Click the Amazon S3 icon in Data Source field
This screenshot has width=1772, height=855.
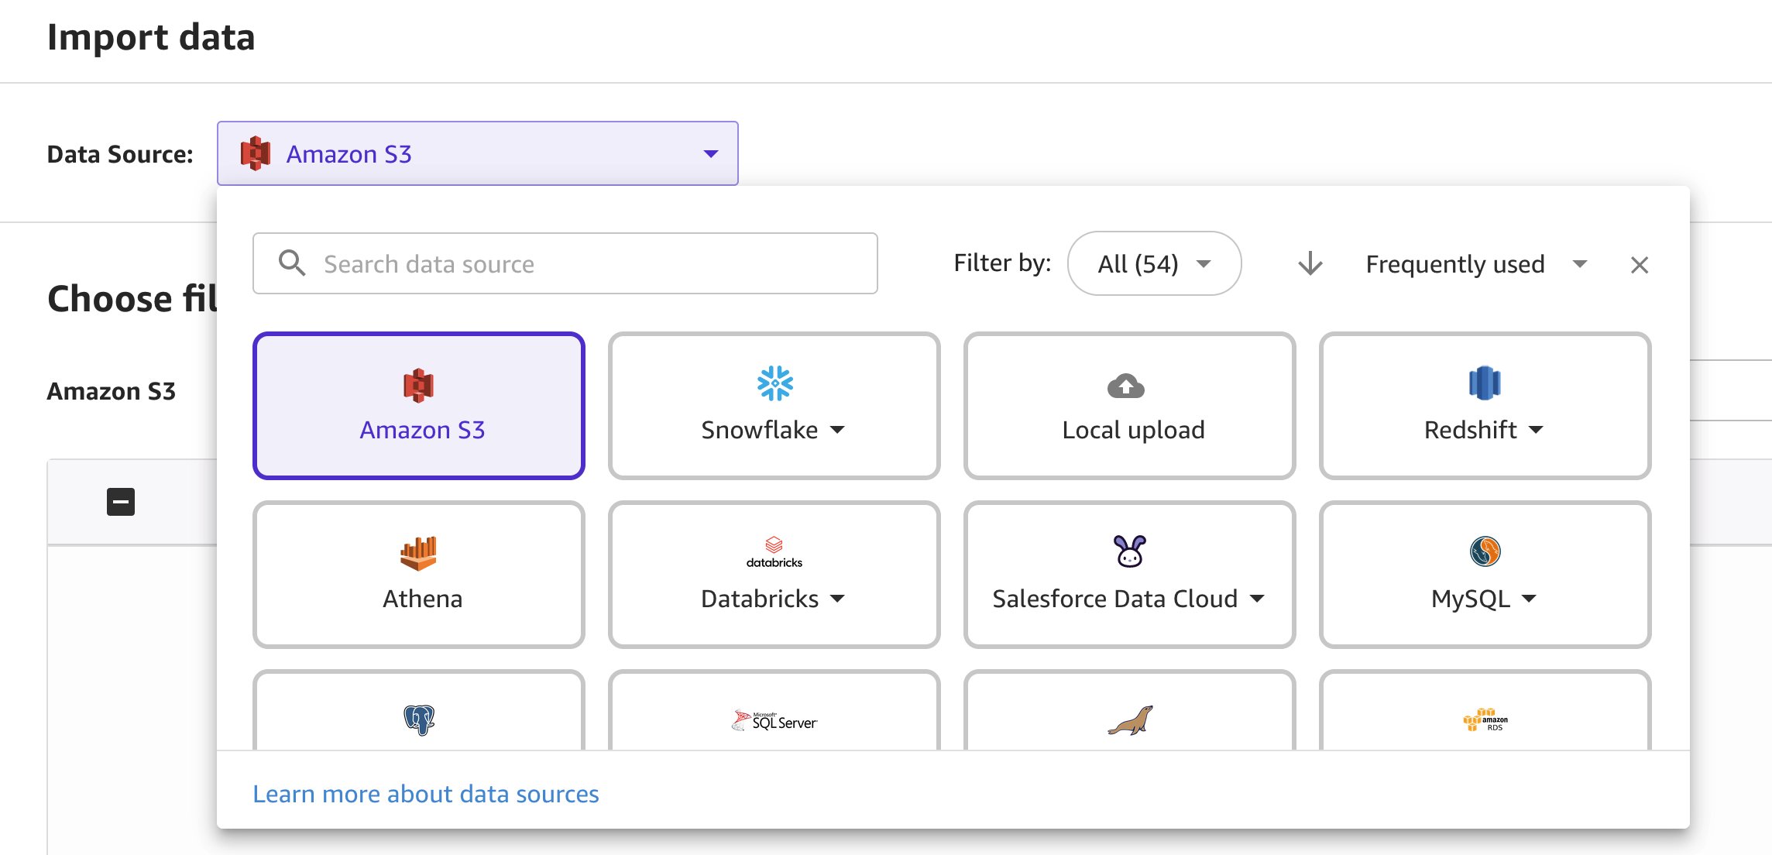point(256,153)
